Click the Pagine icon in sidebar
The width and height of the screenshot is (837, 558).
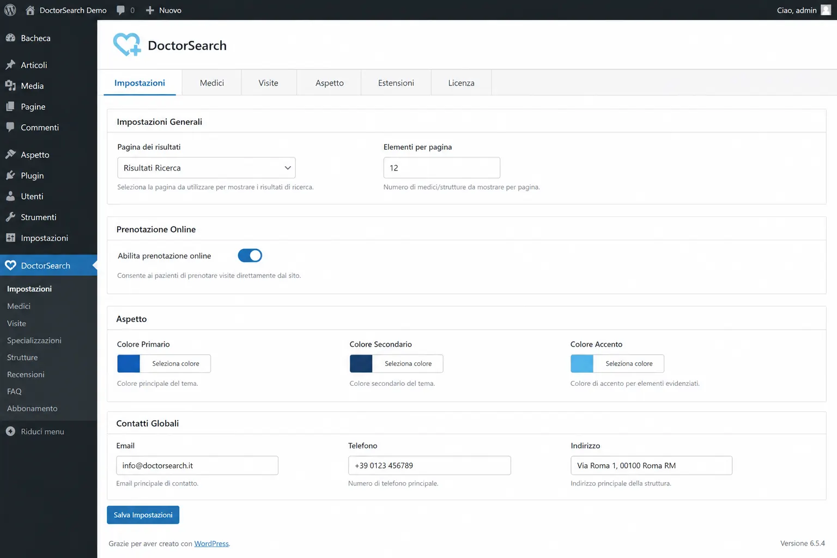pyautogui.click(x=10, y=106)
